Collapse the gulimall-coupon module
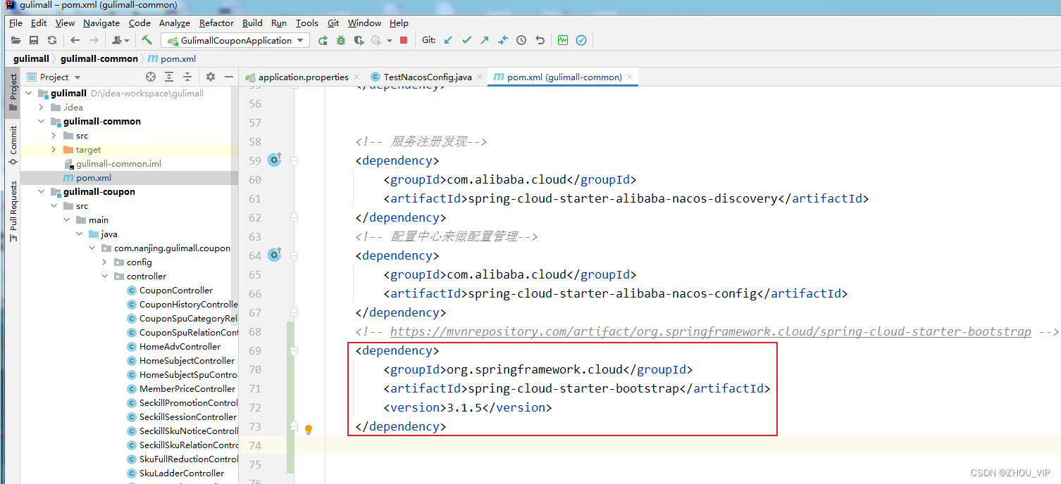The height and width of the screenshot is (484, 1061). coord(42,191)
